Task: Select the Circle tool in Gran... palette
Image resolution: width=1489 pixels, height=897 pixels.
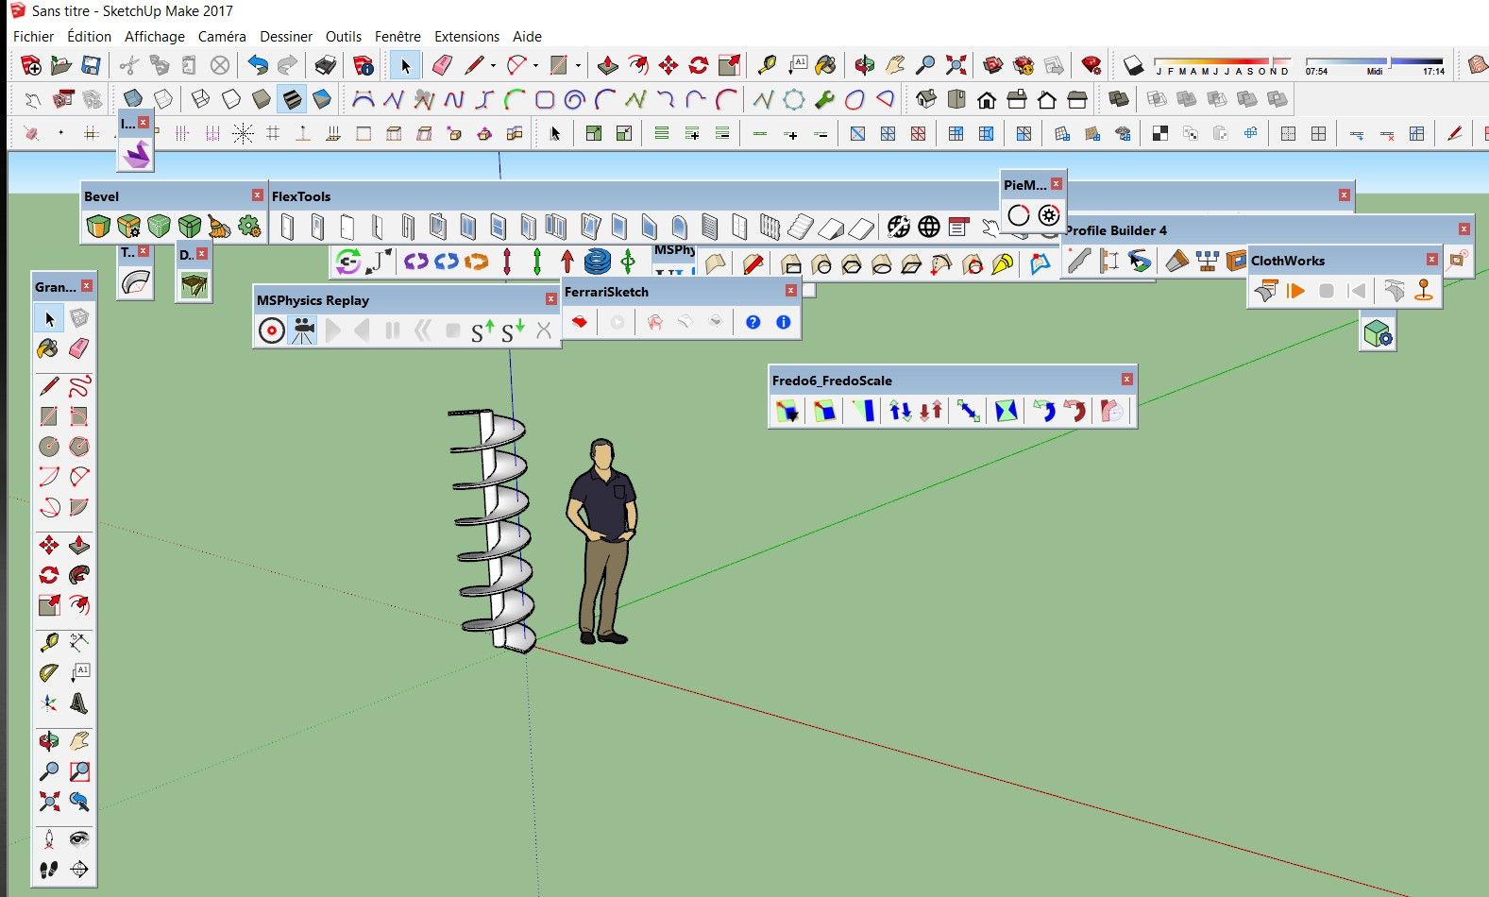Action: [x=49, y=447]
